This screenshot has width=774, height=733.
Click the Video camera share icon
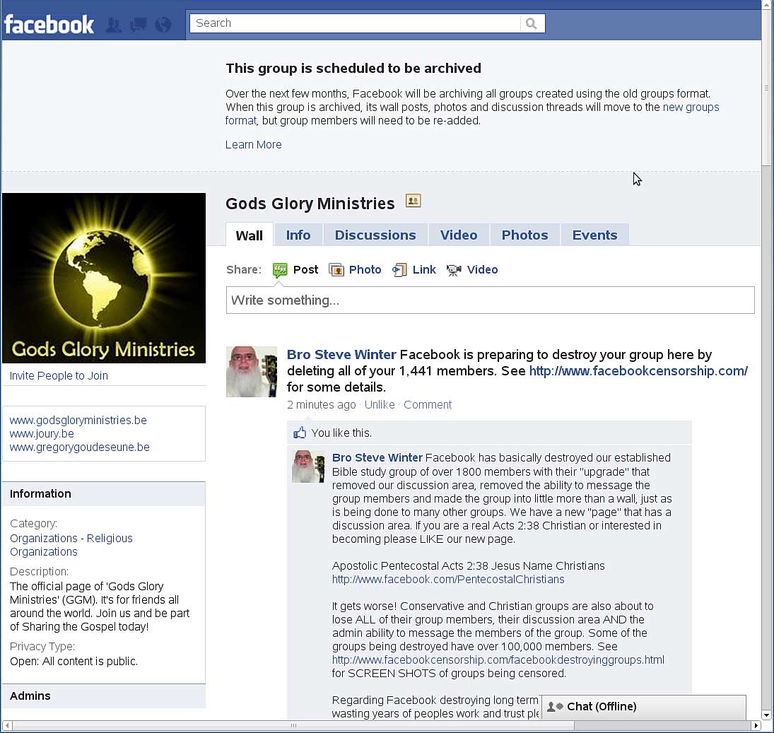click(x=454, y=270)
